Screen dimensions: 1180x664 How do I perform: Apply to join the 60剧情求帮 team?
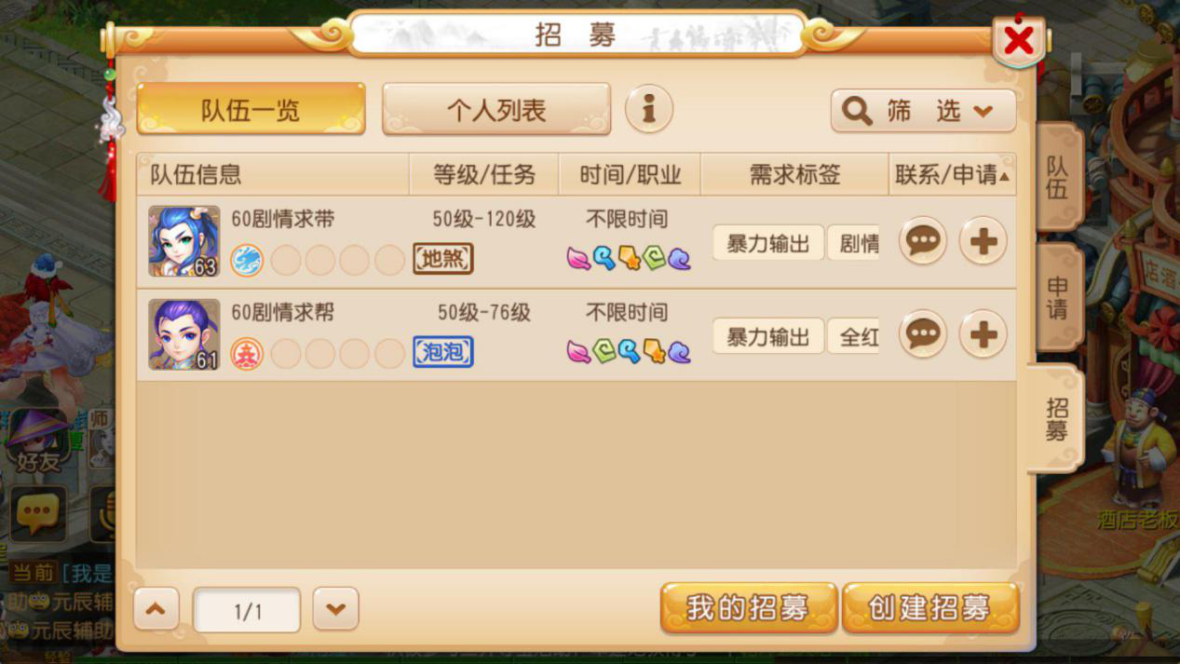pyautogui.click(x=983, y=334)
